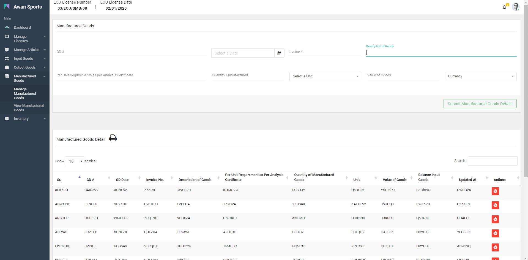
Task: Expand the Output Goods submenu arrow
Action: 45,67
